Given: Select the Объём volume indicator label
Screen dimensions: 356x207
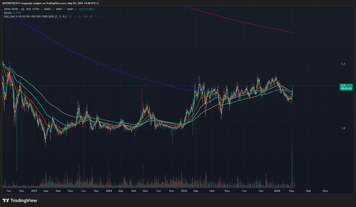Looking at the screenshot, I should coord(6,12).
